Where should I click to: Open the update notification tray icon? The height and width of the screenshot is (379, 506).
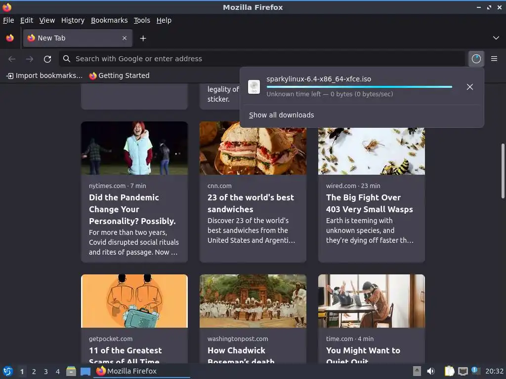(x=476, y=371)
